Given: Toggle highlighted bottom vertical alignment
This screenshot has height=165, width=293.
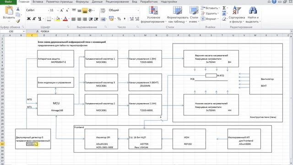Looking at the screenshot, I should pyautogui.click(x=85, y=11).
